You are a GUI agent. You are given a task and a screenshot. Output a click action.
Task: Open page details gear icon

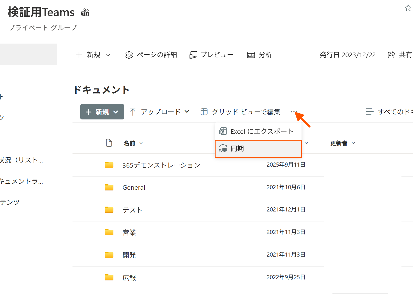tap(129, 55)
